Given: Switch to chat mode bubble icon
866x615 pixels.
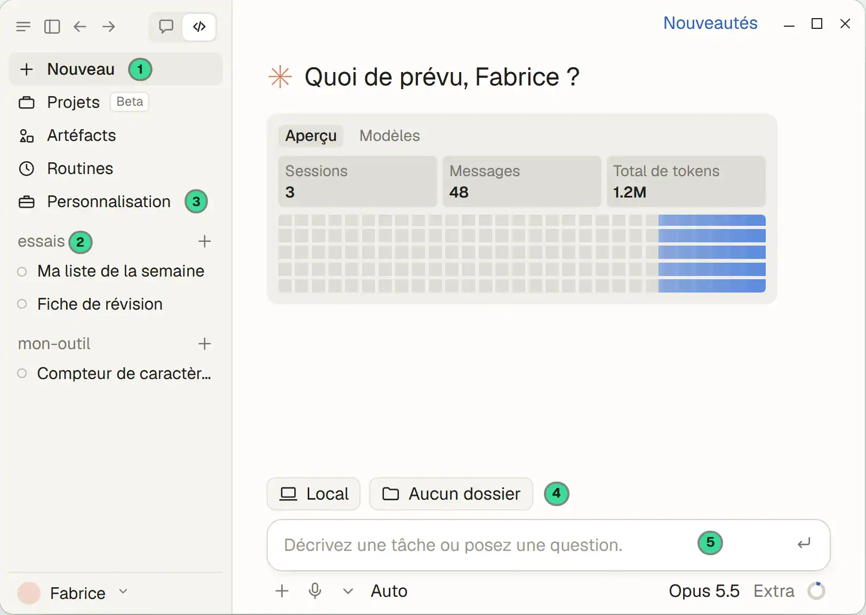Looking at the screenshot, I should (x=166, y=27).
